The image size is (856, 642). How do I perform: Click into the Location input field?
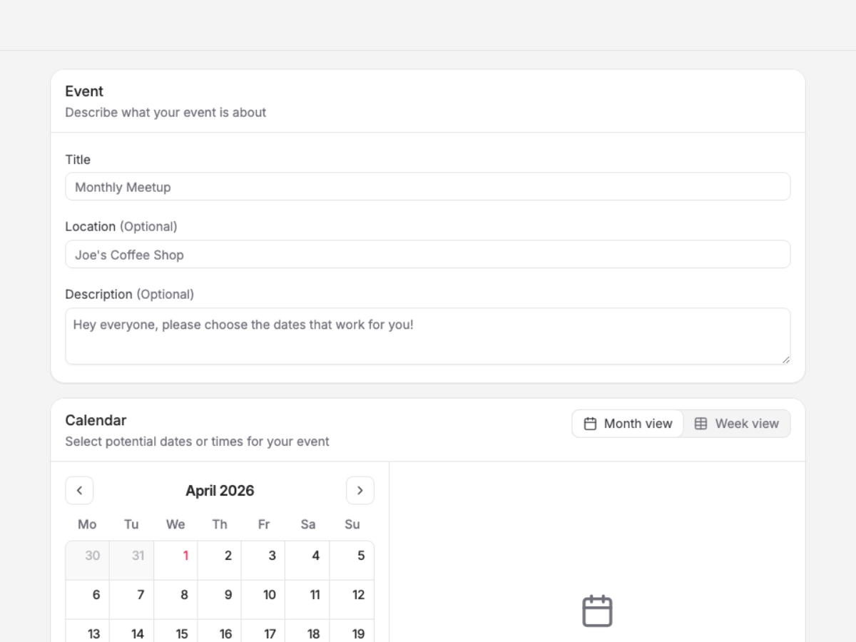[x=428, y=255]
